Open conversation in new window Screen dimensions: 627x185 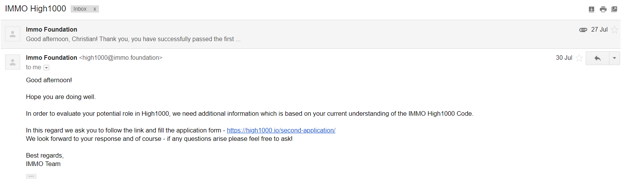(x=614, y=9)
